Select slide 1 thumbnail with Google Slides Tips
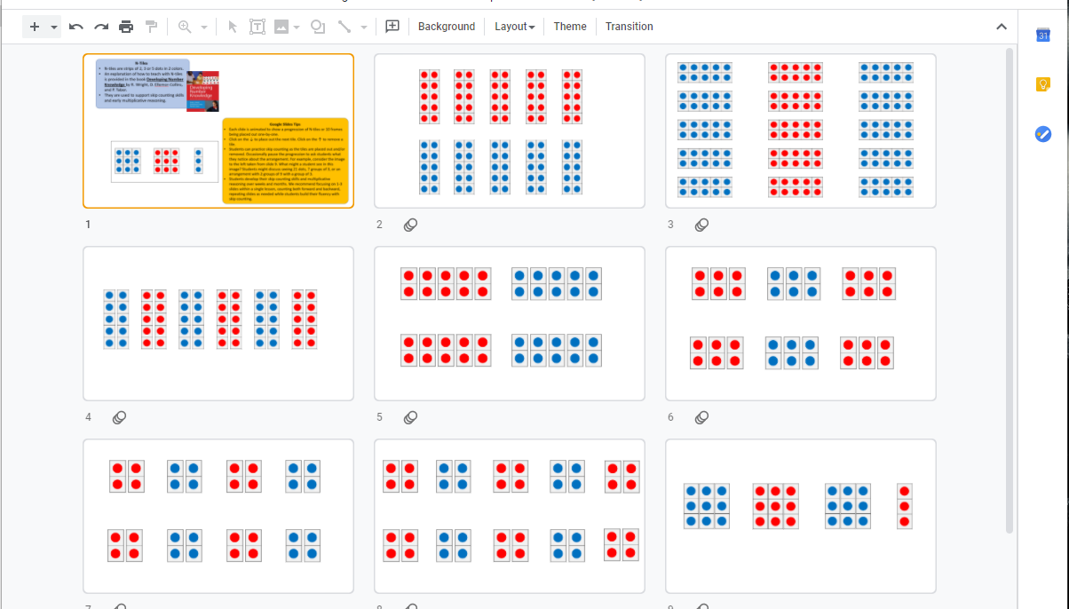Viewport: 1069px width, 609px height. (218, 130)
